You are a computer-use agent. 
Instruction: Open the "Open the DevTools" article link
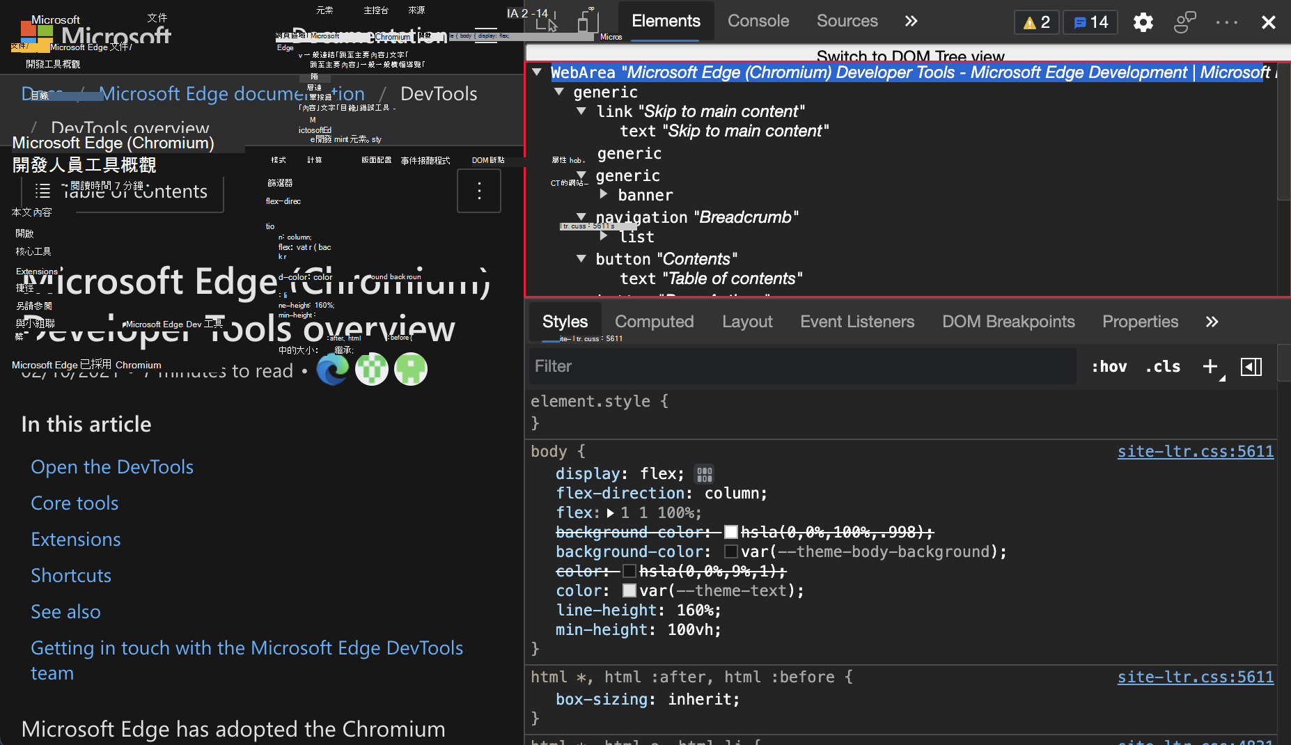click(112, 467)
